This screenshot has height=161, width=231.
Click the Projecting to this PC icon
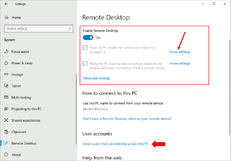[6, 109]
